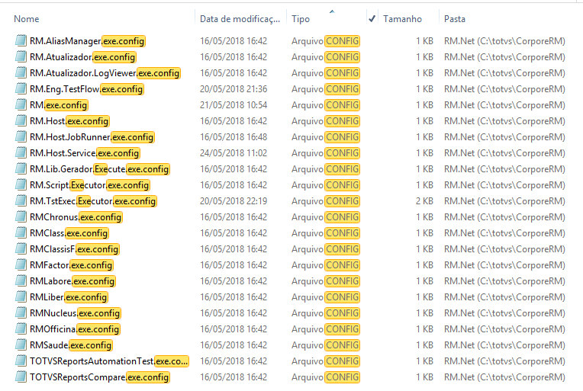Click the file icon of RM.exe.config
The image size is (583, 391).
21,104
